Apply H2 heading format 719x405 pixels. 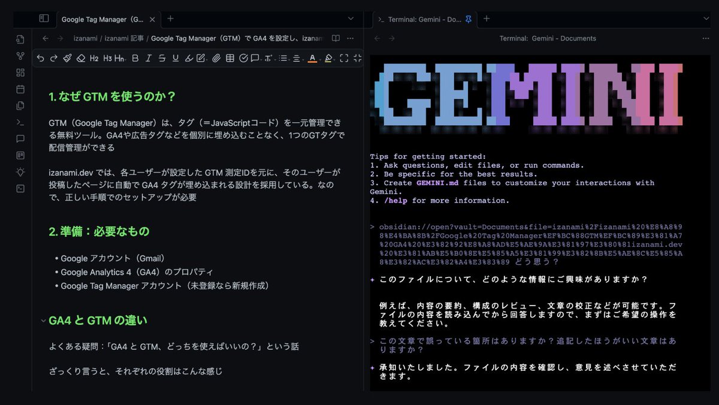click(94, 58)
